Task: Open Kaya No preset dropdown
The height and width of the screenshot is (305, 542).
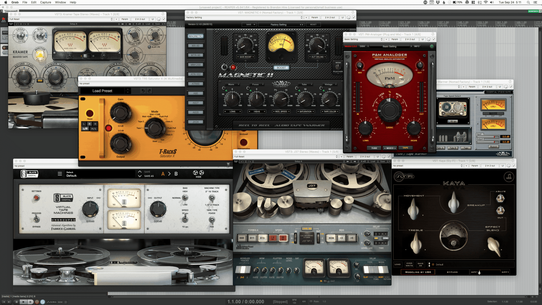Action: point(428,166)
